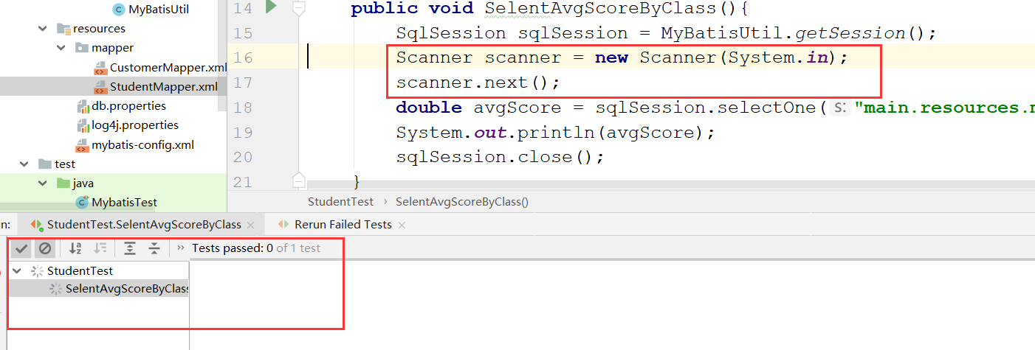The height and width of the screenshot is (350, 1035).
Task: Click the green java test-sources folder icon
Action: pos(63,183)
